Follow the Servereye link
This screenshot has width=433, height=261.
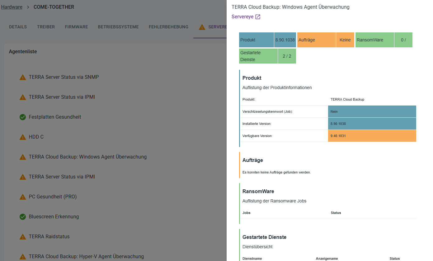coord(242,17)
